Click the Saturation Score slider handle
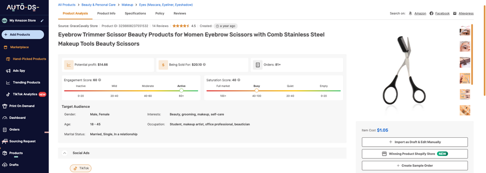Screen dimensions: 486x173 [x=256, y=91]
